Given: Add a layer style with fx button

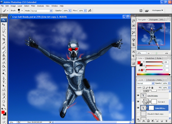Looking at the screenshot, I should coord(144,121).
